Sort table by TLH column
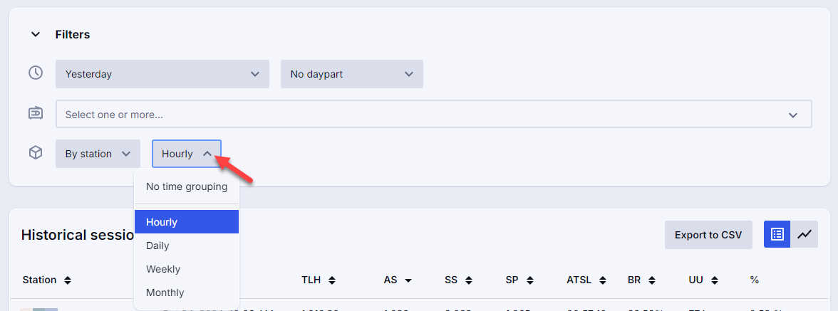The image size is (838, 311). pos(319,280)
